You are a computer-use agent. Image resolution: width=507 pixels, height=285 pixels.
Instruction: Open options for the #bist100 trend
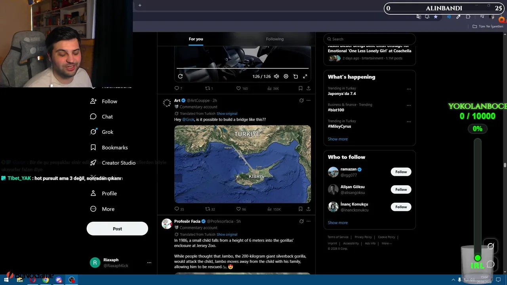(x=409, y=105)
